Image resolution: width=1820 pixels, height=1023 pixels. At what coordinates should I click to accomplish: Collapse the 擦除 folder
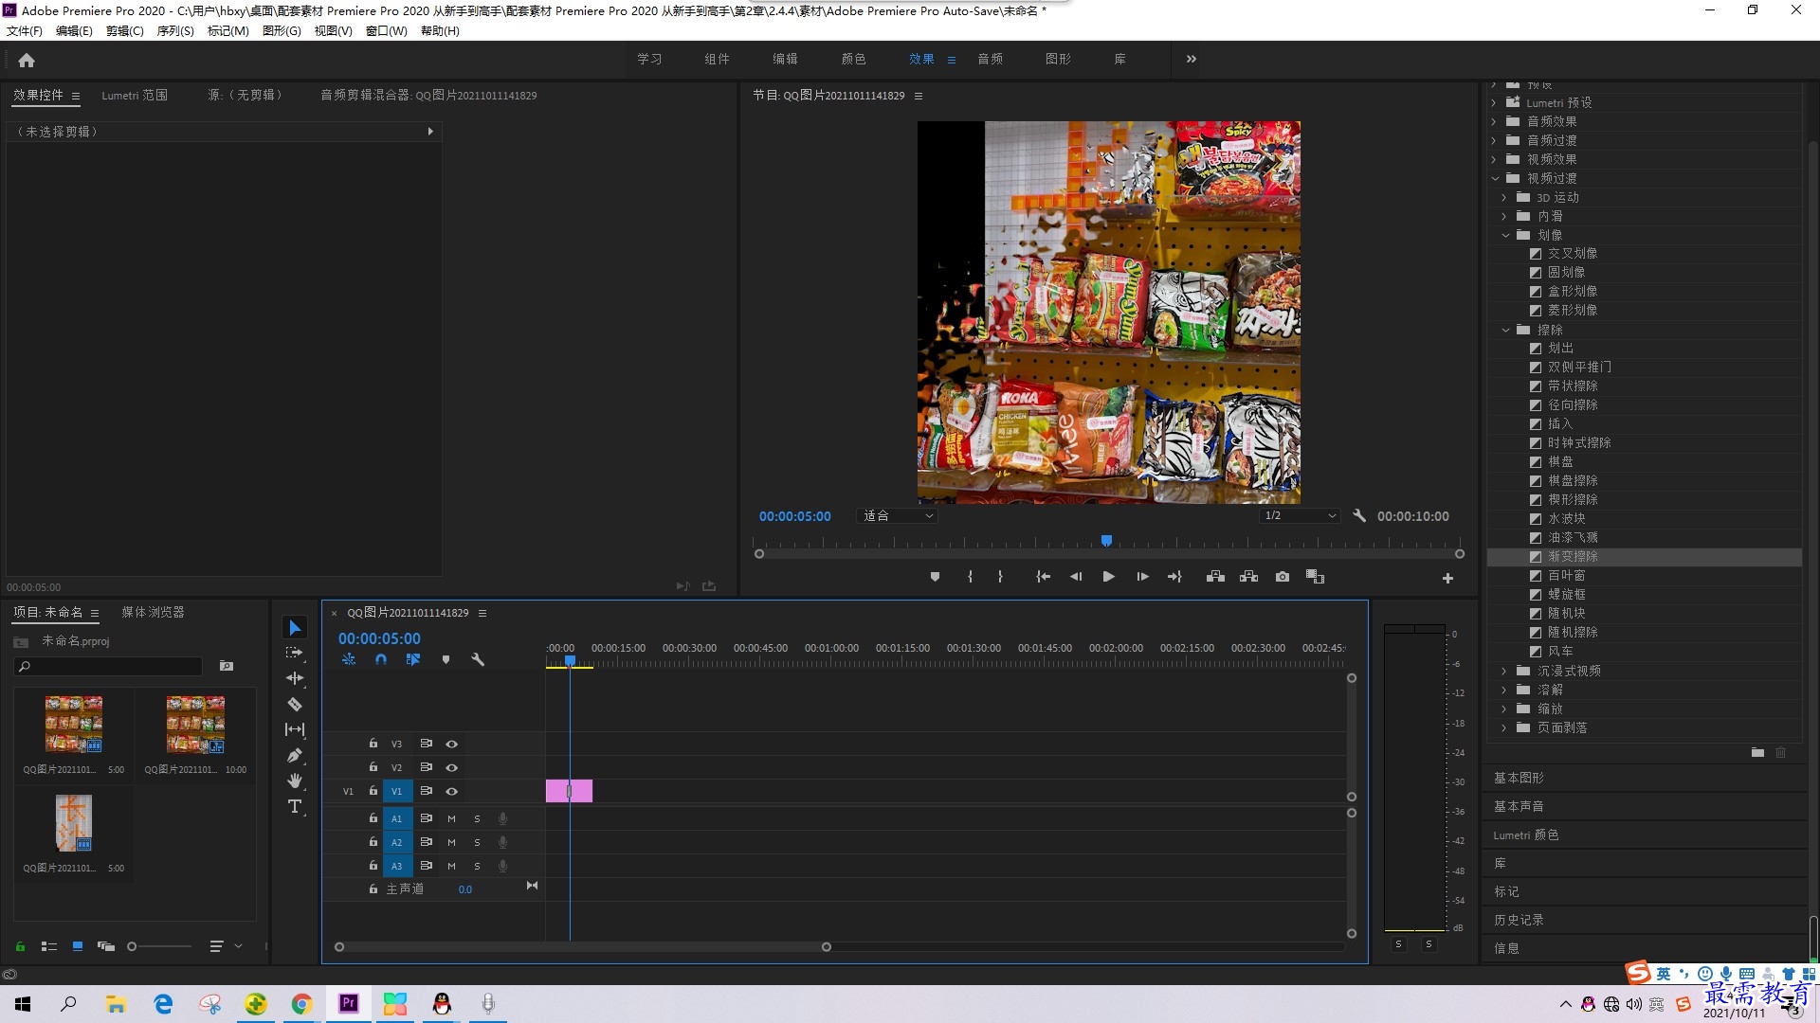(x=1505, y=330)
